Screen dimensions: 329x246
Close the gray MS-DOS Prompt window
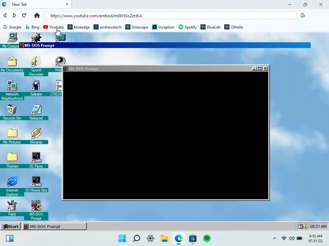tap(265, 69)
